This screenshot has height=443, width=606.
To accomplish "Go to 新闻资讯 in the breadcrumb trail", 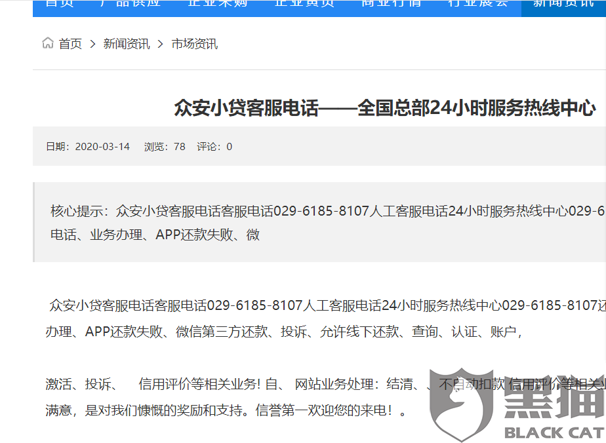I will coord(127,44).
